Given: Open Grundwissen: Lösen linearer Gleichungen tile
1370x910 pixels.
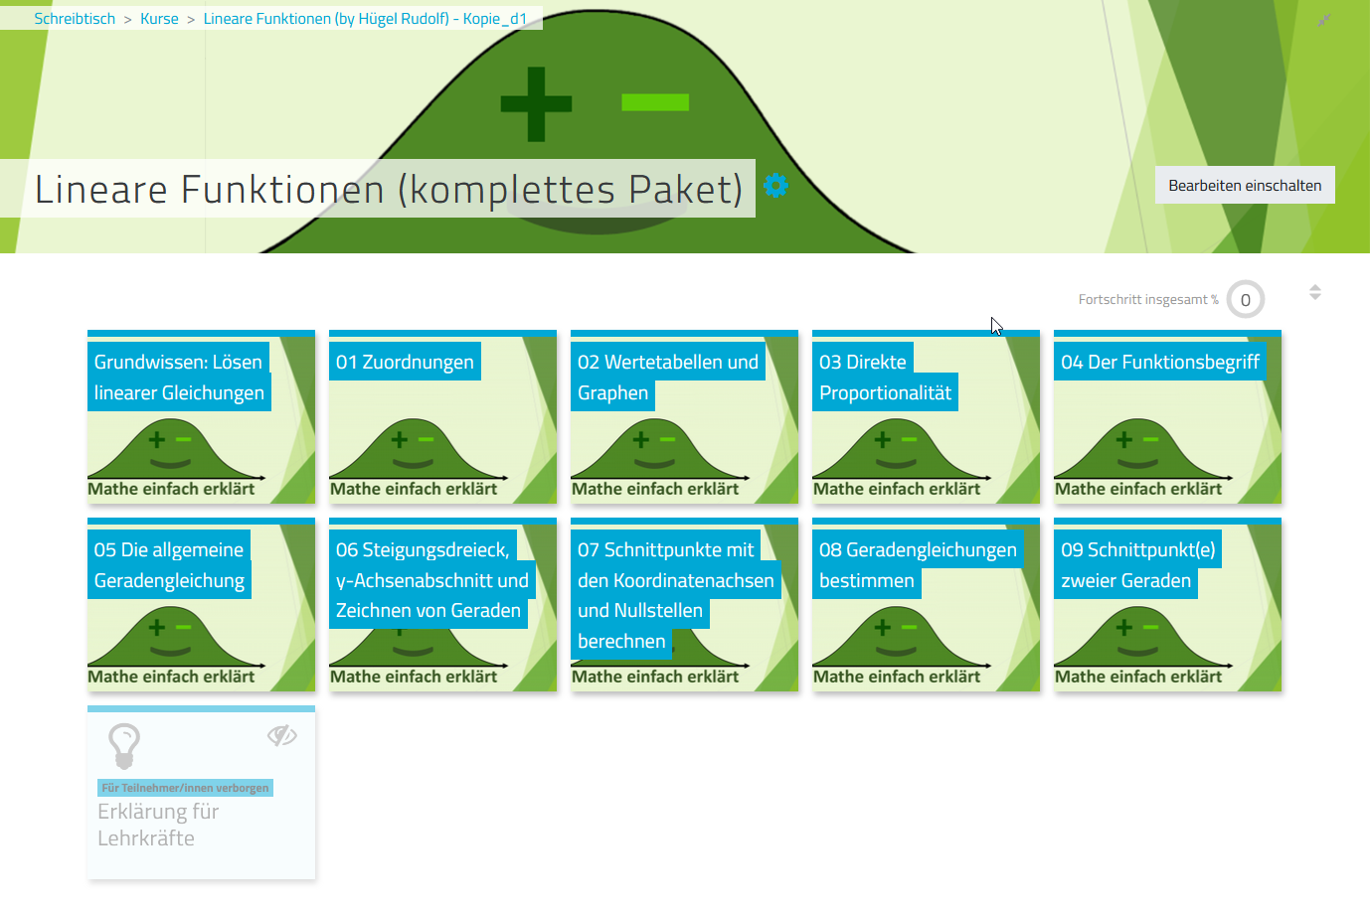Looking at the screenshot, I should coord(201,417).
